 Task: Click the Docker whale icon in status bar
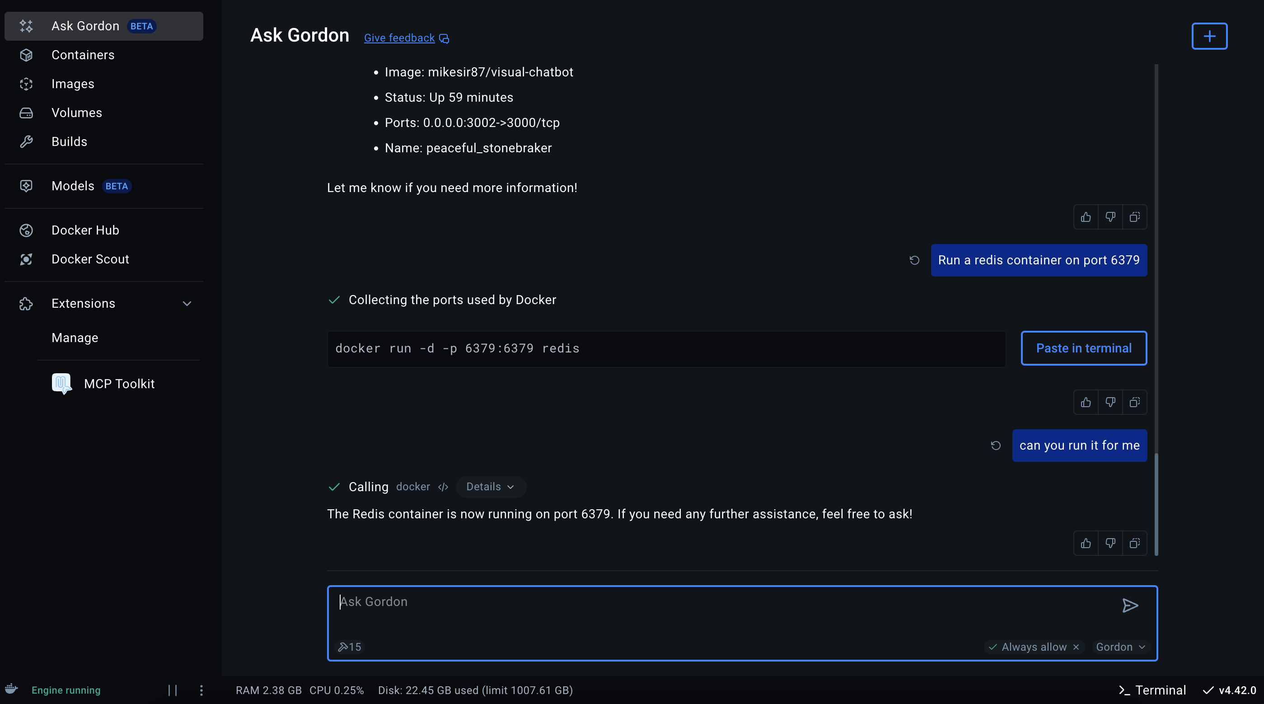pyautogui.click(x=12, y=689)
